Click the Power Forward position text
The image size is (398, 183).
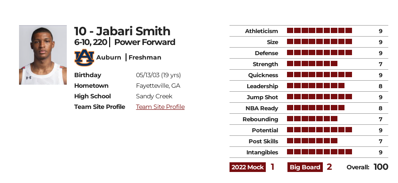(x=145, y=42)
